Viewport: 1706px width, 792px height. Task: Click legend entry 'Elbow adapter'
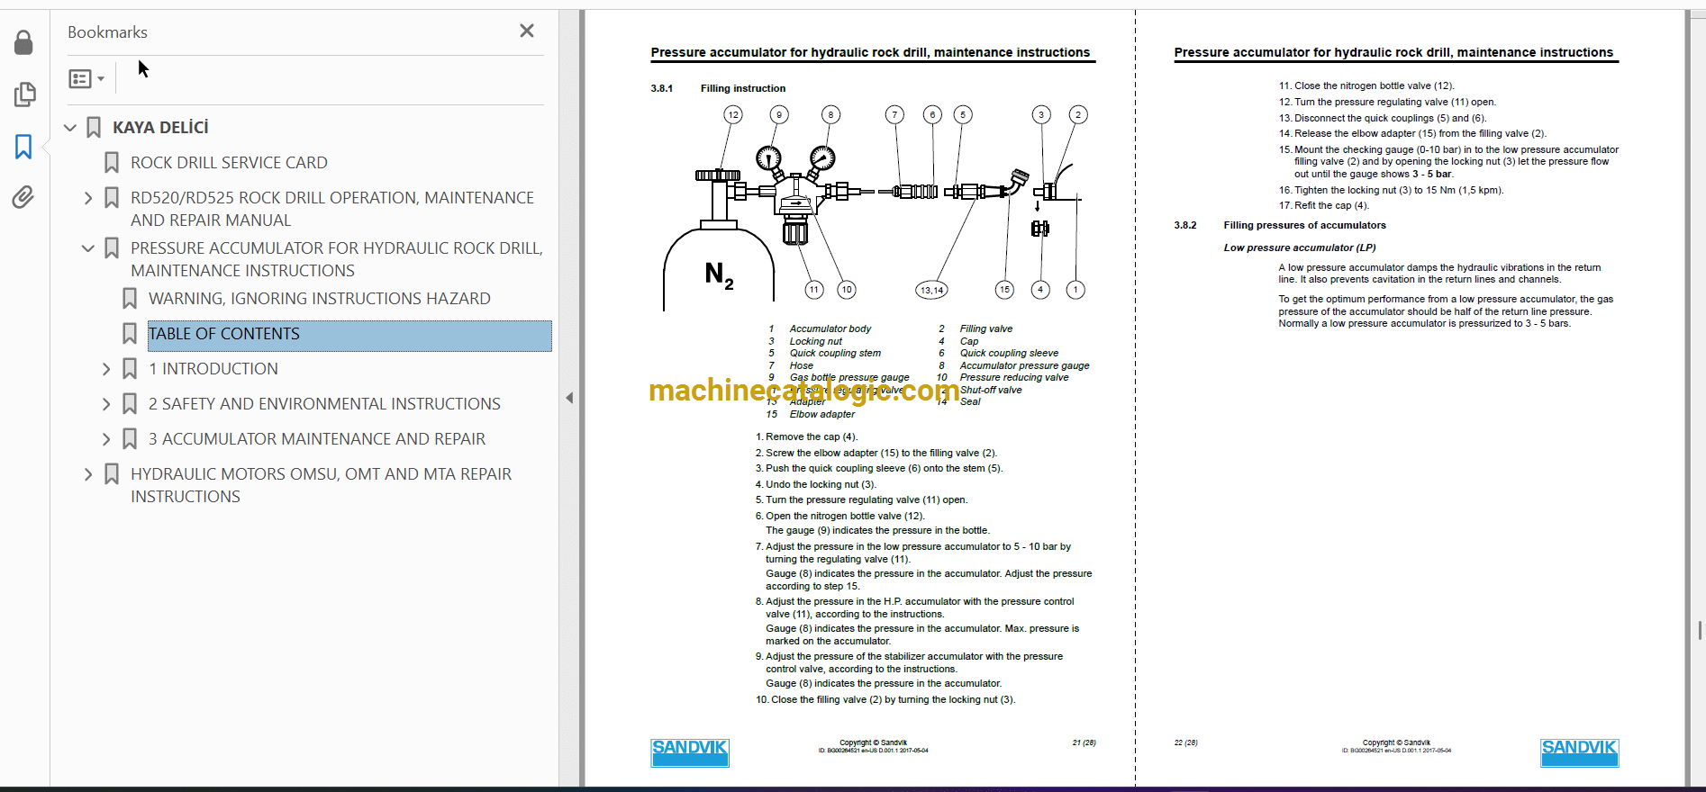click(x=822, y=414)
